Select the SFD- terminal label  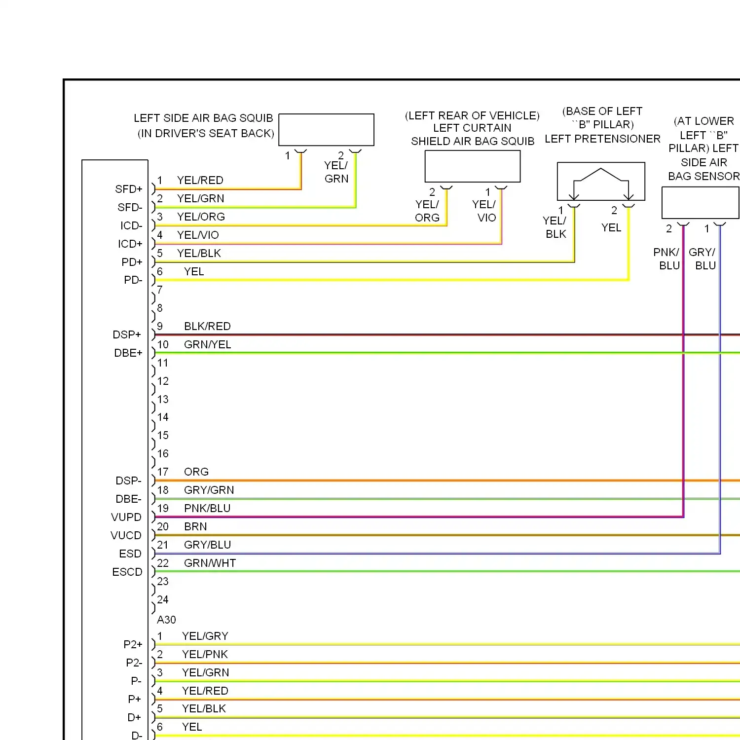pos(130,207)
